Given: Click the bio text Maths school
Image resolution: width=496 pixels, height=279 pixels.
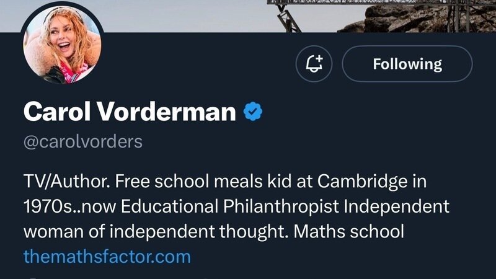Looking at the screenshot, I should [x=349, y=231].
